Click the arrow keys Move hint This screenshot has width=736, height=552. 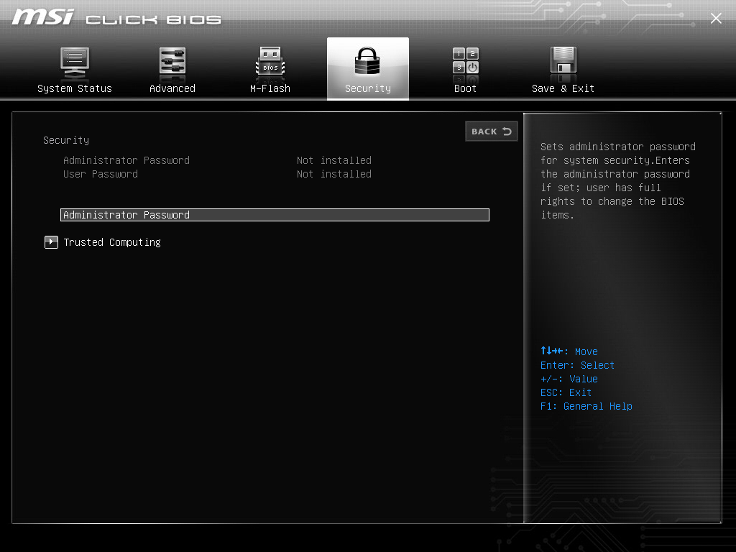[x=569, y=351]
